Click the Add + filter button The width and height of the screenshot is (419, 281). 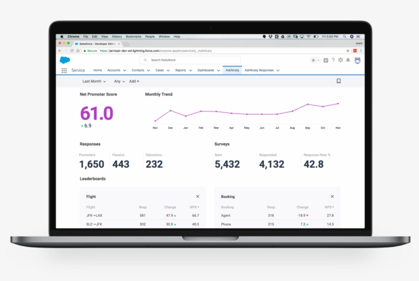click(x=134, y=81)
